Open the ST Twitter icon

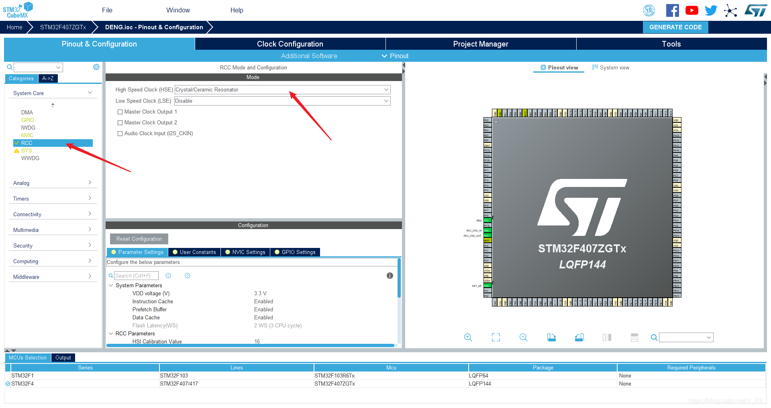[x=711, y=10]
